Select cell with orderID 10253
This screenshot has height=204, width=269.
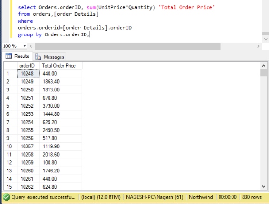point(28,114)
